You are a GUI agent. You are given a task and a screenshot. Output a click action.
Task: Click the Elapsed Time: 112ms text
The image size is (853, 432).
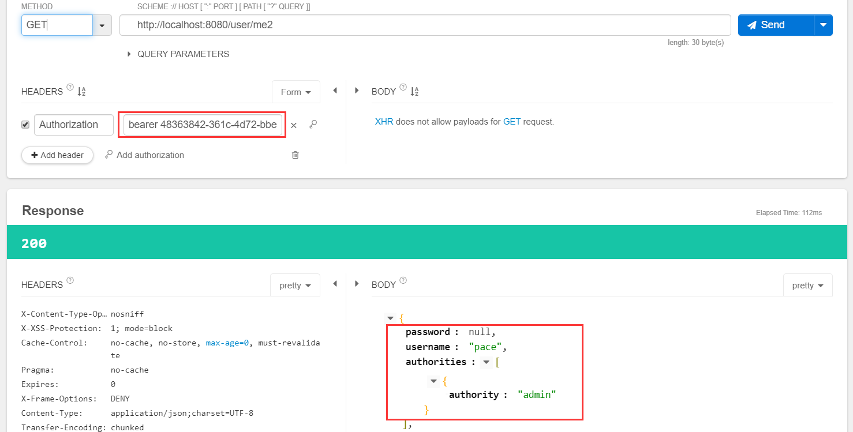coord(789,213)
